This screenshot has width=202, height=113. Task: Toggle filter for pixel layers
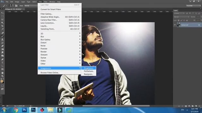[x=187, y=13]
